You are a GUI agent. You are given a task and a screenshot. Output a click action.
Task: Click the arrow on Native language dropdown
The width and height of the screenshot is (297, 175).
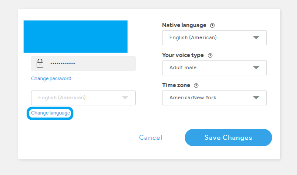[256, 38]
